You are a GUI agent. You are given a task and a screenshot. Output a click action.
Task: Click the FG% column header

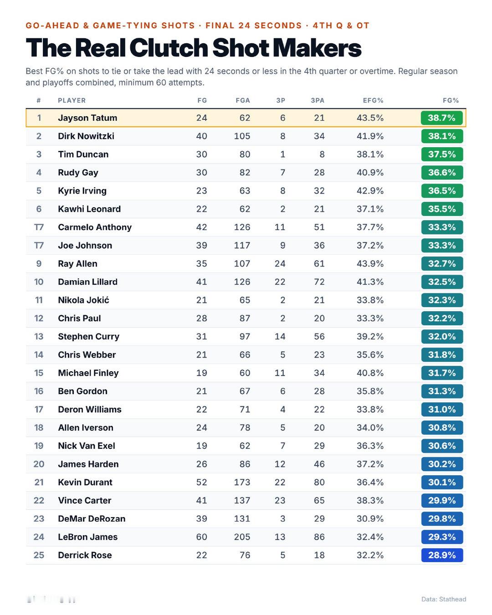coord(451,100)
